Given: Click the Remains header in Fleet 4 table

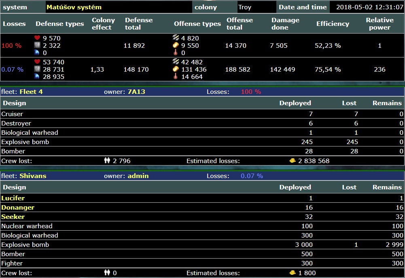Looking at the screenshot, I should pyautogui.click(x=387, y=103).
